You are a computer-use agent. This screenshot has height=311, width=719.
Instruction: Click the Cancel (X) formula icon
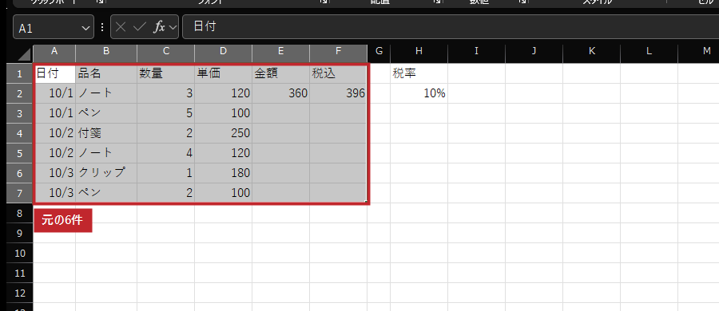coord(121,27)
